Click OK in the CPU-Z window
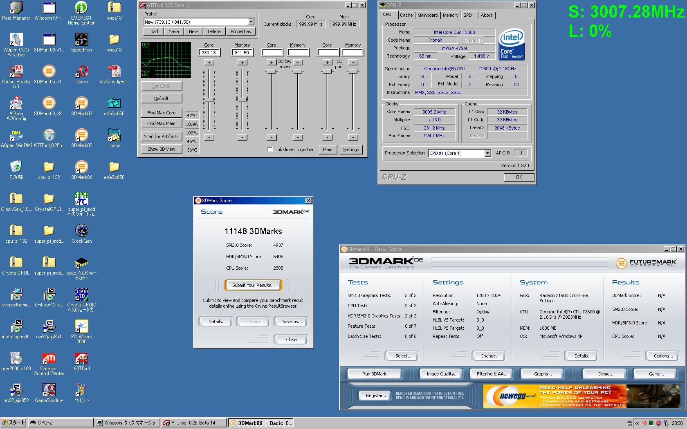 pos(519,177)
